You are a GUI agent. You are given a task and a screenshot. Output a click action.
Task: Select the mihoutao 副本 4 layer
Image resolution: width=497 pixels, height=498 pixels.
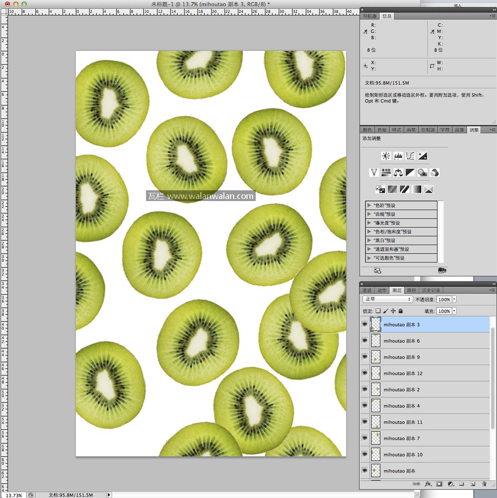[402, 406]
